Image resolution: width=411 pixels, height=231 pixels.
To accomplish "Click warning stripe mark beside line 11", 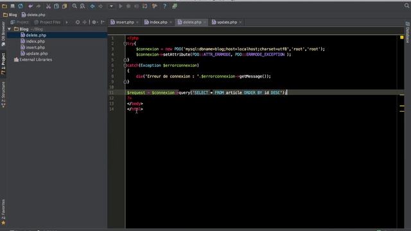I will point(402,95).
